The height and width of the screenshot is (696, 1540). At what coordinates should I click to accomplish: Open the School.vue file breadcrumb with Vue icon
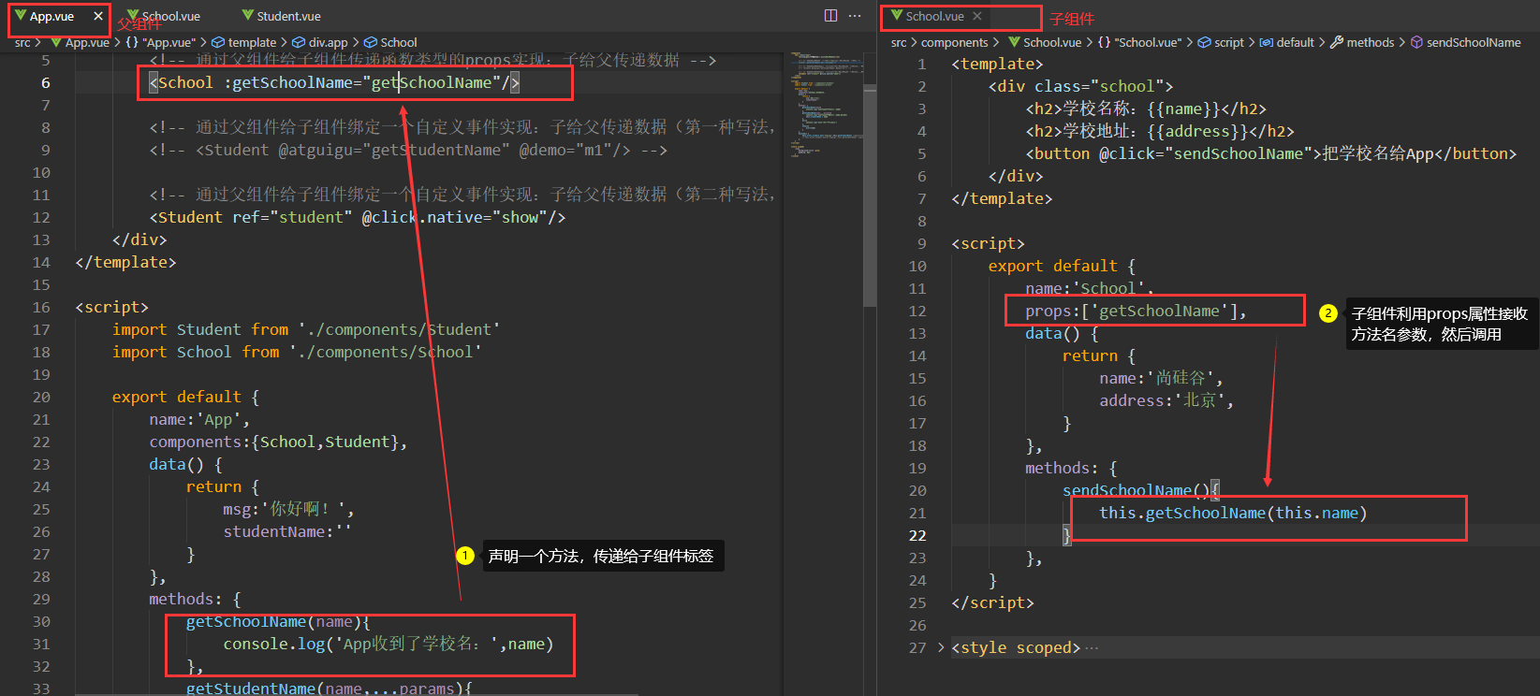pyautogui.click(x=1045, y=42)
